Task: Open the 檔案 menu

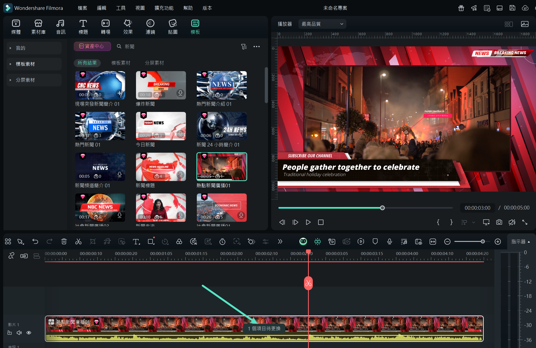Action: 82,8
